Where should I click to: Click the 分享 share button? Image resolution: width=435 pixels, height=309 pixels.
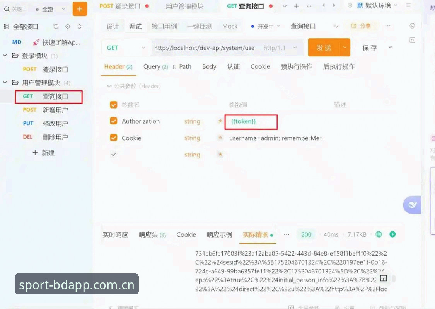pyautogui.click(x=361, y=26)
